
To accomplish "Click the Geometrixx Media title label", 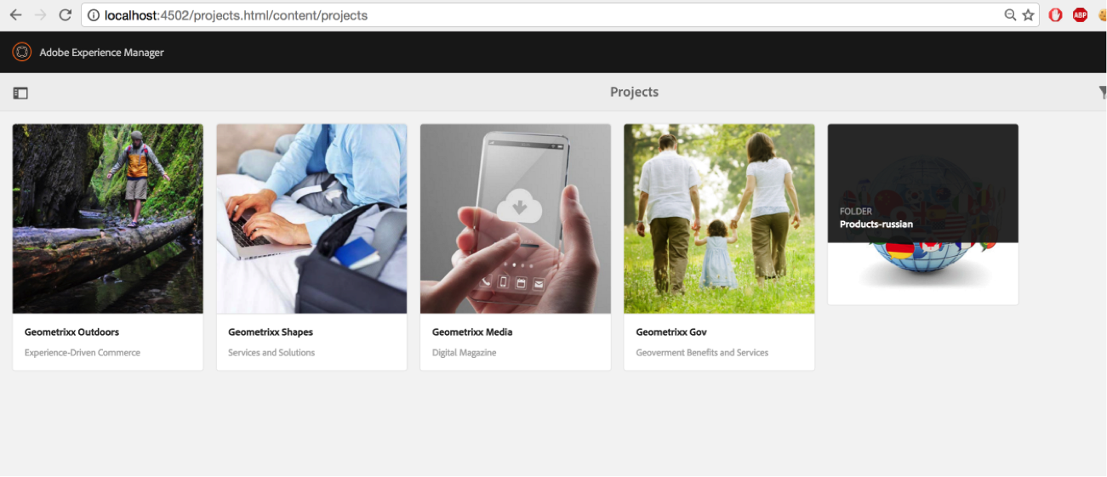I will (x=472, y=332).
